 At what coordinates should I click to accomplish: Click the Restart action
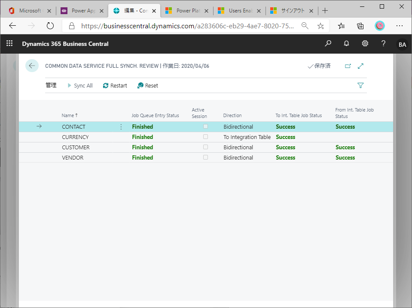(115, 85)
